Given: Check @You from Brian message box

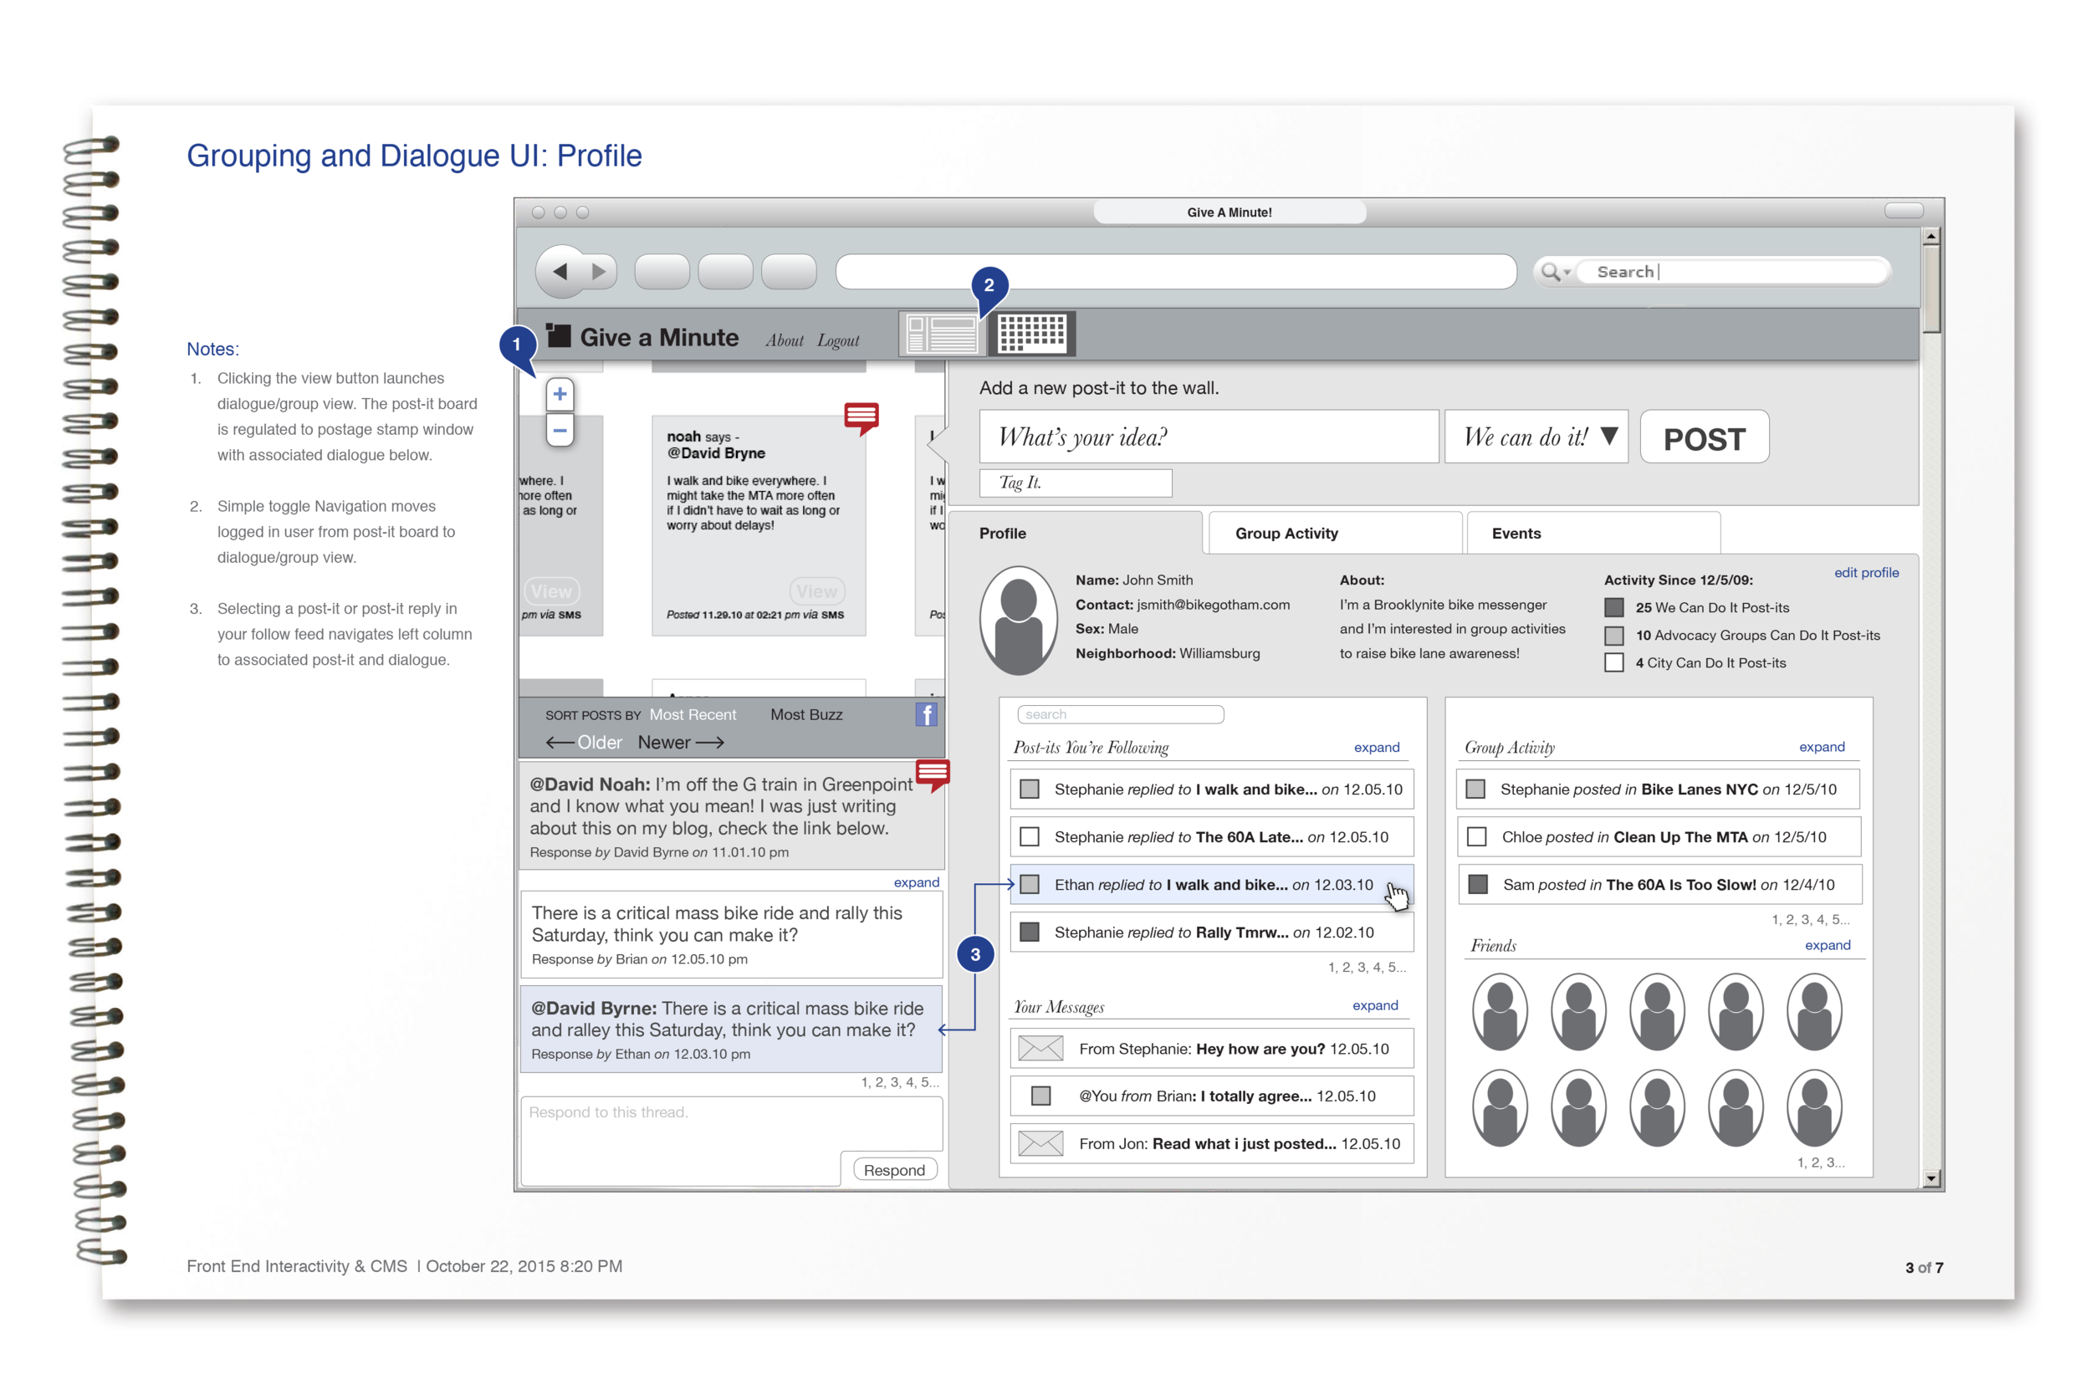Looking at the screenshot, I should 1040,1096.
